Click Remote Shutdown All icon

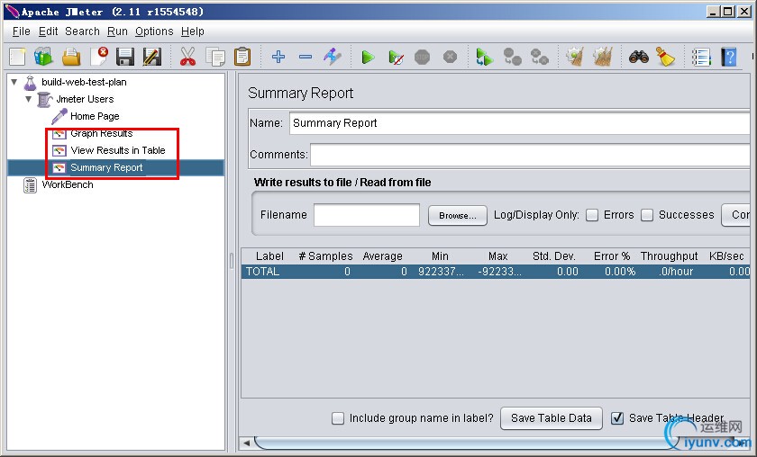tap(539, 57)
